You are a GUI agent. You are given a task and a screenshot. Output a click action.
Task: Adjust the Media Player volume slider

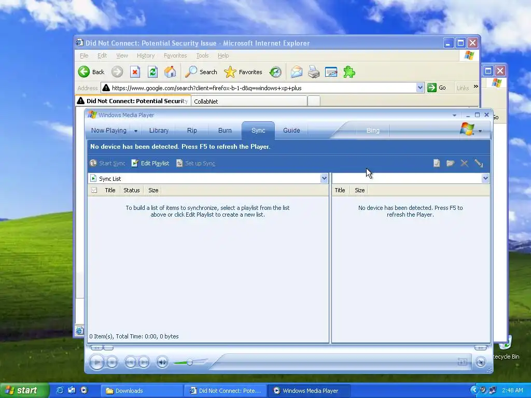190,362
